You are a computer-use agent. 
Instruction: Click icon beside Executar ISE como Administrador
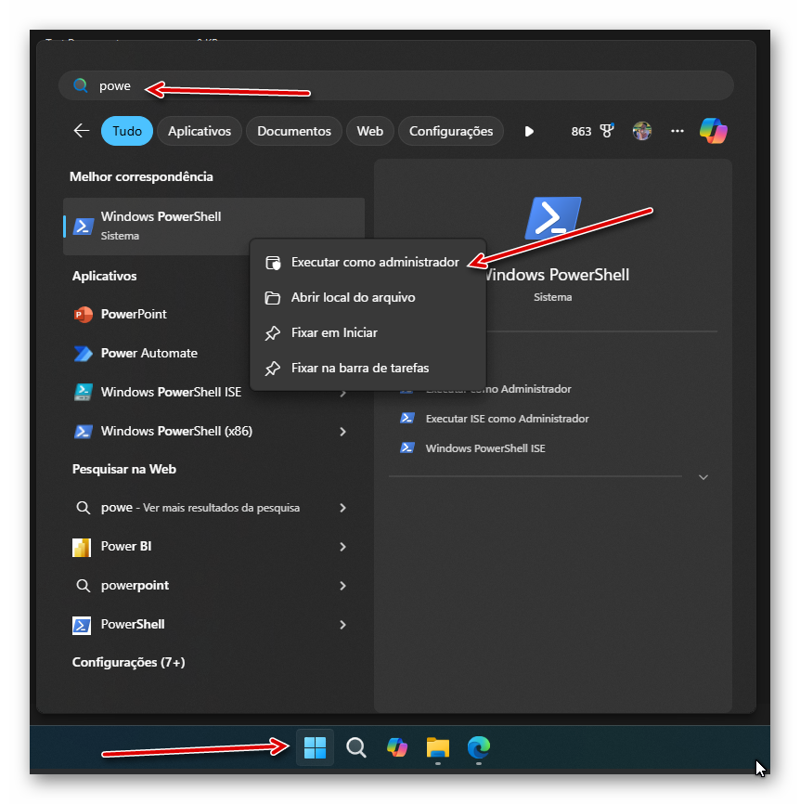coord(406,418)
